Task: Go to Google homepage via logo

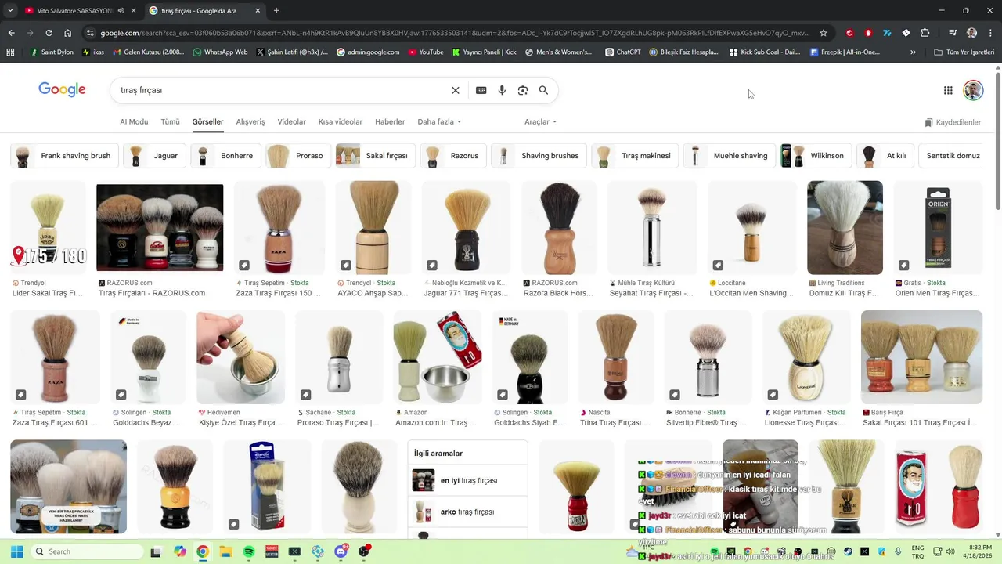Action: pyautogui.click(x=62, y=89)
